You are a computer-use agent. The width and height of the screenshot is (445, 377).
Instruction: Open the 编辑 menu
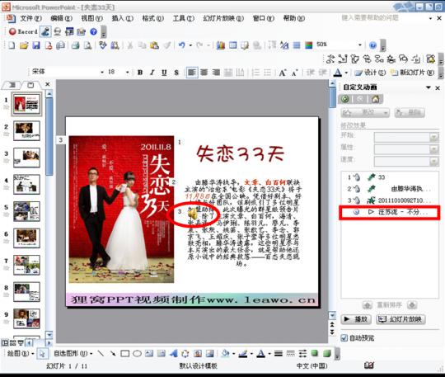pyautogui.click(x=61, y=18)
